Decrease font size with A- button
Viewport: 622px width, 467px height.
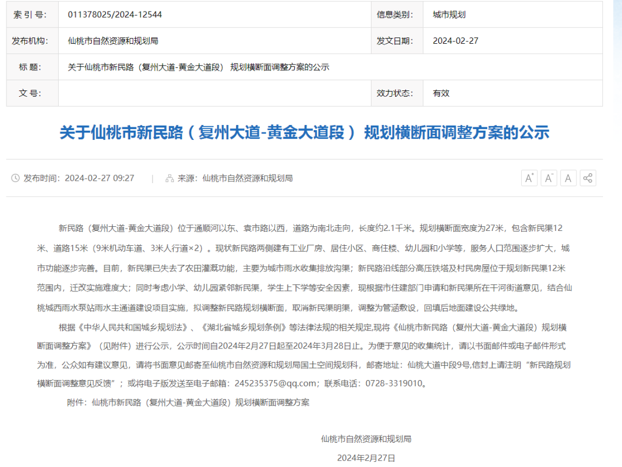[549, 178]
